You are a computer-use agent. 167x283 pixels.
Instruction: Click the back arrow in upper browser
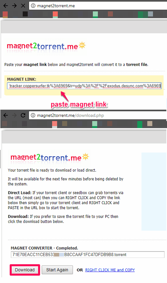tap(6, 6)
